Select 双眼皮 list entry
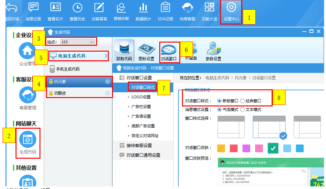326x189 pixels. point(61,93)
